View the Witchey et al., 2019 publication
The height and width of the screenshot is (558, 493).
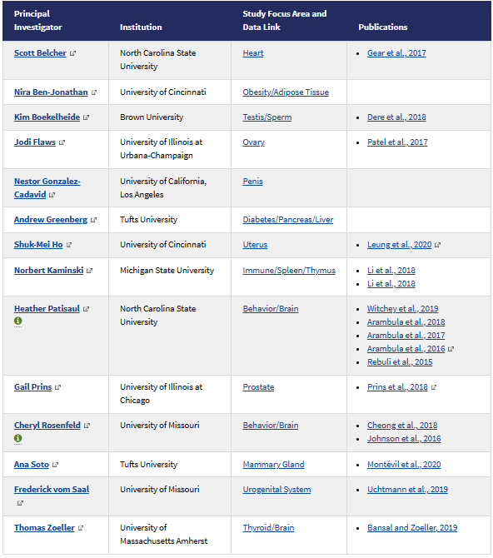tap(402, 308)
